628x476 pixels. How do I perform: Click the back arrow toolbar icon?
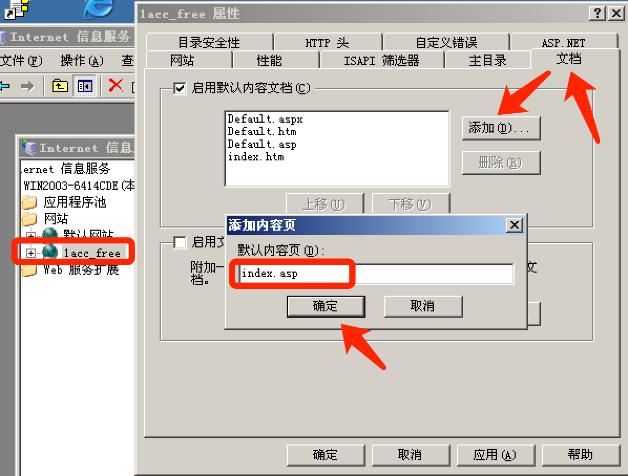(x=4, y=85)
